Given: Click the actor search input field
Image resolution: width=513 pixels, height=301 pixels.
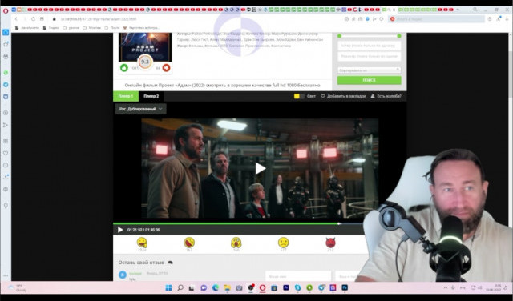Looking at the screenshot, I should 369,46.
